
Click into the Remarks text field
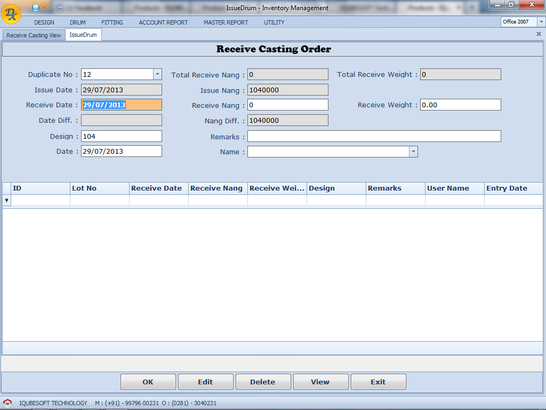pos(374,137)
